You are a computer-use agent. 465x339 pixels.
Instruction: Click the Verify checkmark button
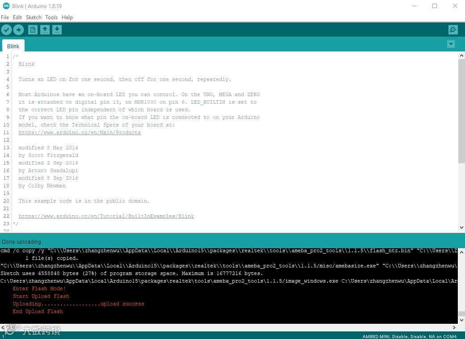[7, 30]
